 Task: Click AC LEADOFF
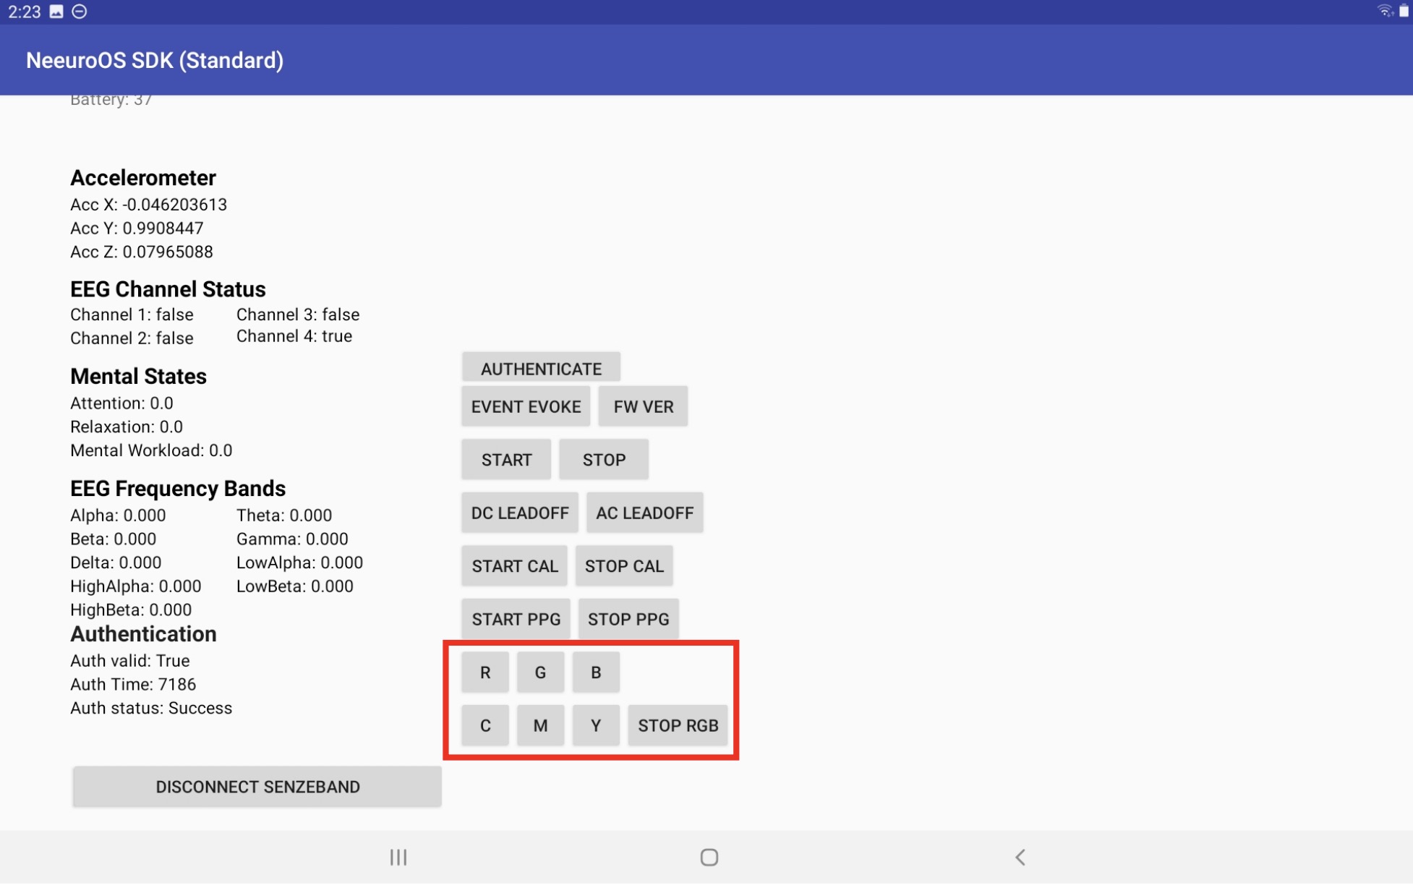coord(644,512)
